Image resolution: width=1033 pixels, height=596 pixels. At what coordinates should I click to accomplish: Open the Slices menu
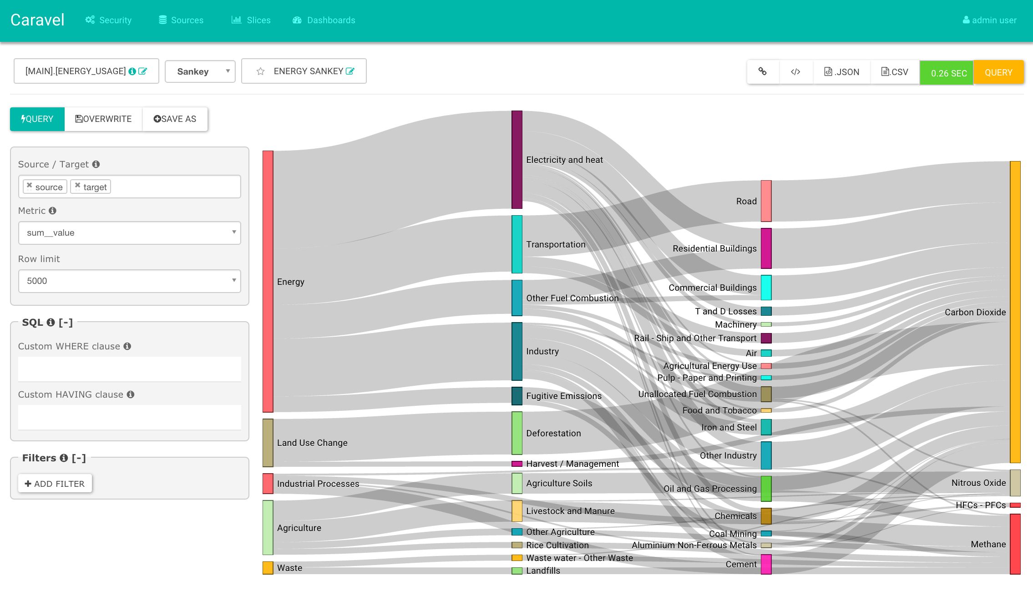pos(251,20)
